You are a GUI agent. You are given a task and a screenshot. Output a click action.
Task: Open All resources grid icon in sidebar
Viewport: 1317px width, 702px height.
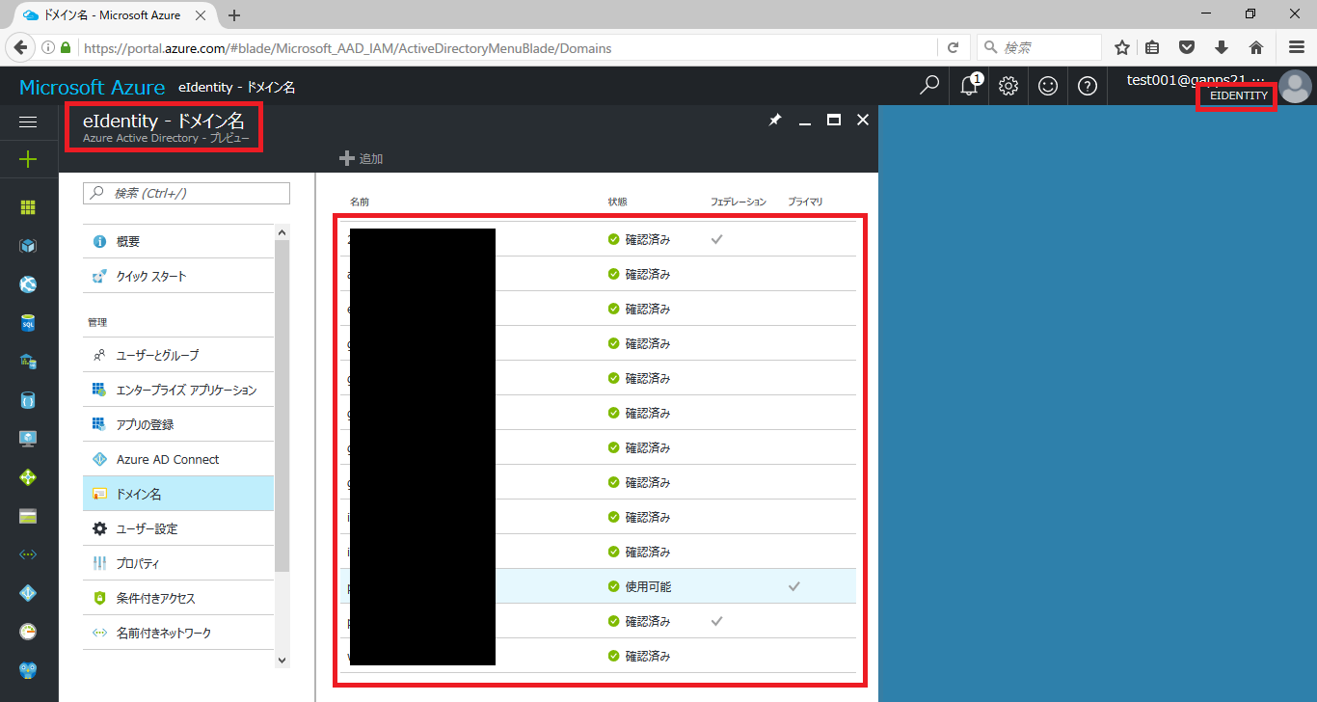tap(28, 206)
